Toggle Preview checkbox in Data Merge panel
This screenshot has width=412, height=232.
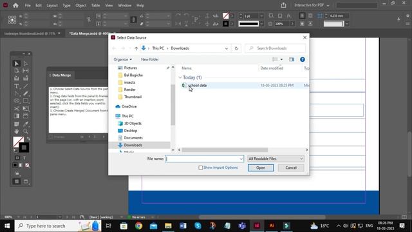click(x=51, y=137)
